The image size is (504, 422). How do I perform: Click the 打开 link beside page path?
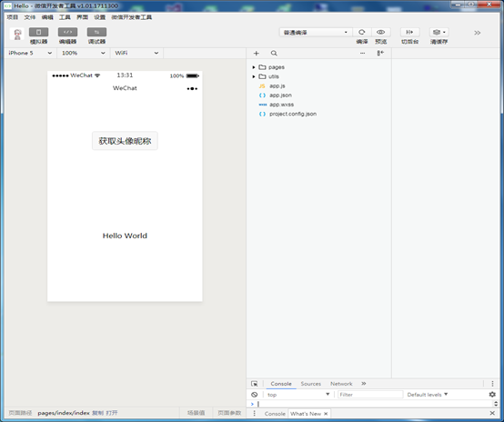112,413
